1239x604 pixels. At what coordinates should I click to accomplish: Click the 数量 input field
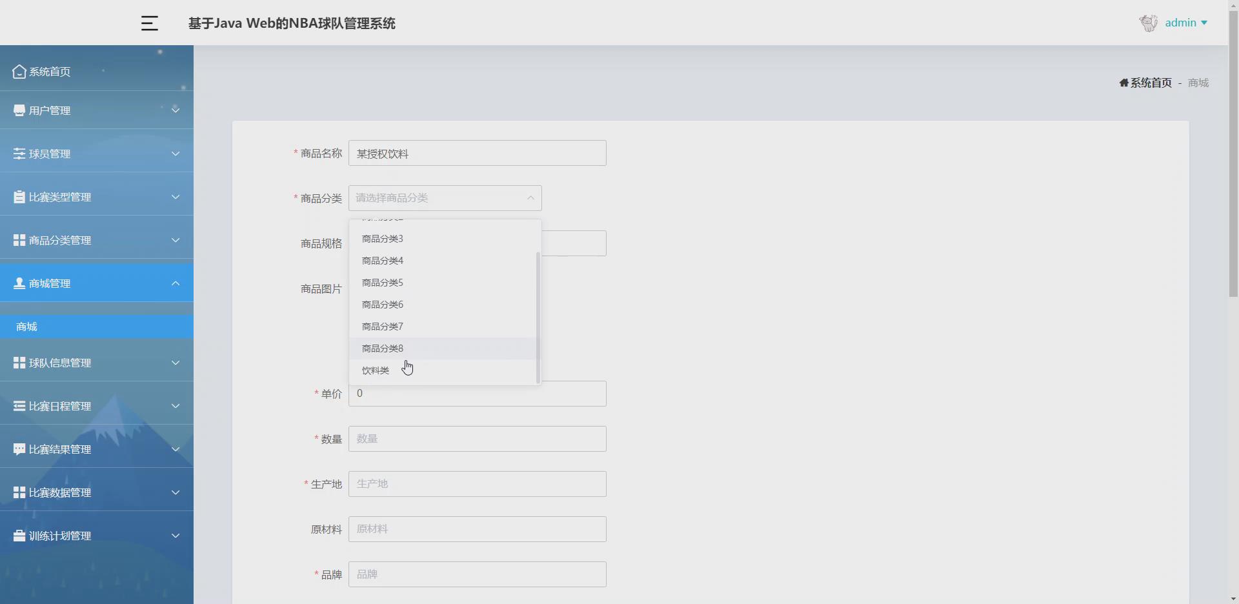pyautogui.click(x=477, y=439)
